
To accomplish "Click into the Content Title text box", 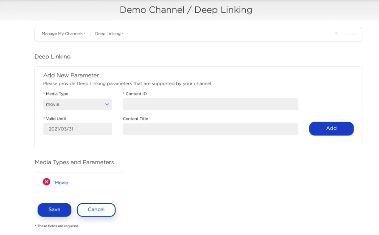I will pyautogui.click(x=210, y=129).
